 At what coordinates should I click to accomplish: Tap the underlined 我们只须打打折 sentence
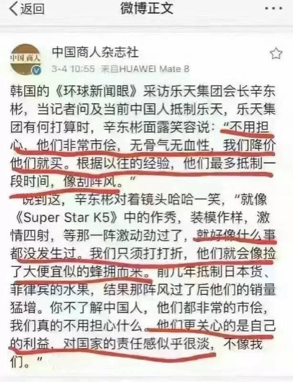point(136,254)
